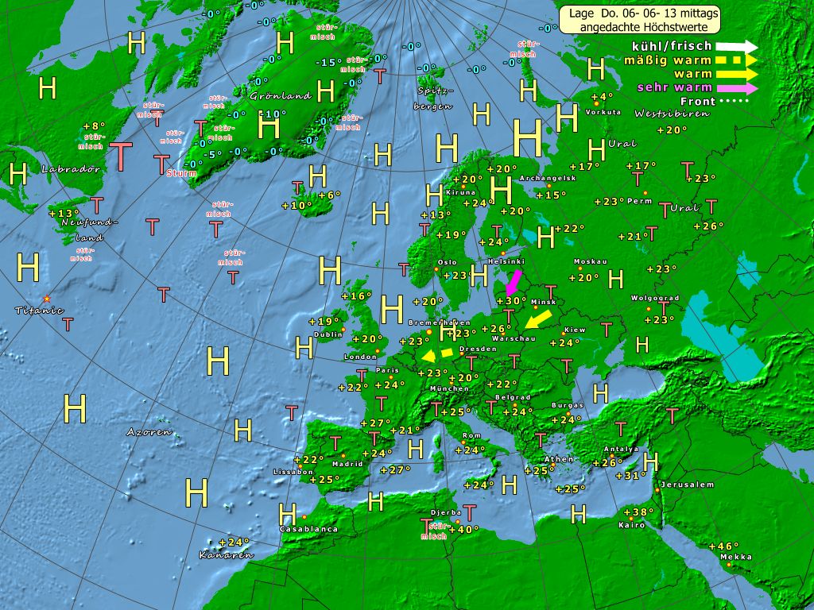Click the Moskau city dot
Screen dimensions: 814x610
(579, 268)
